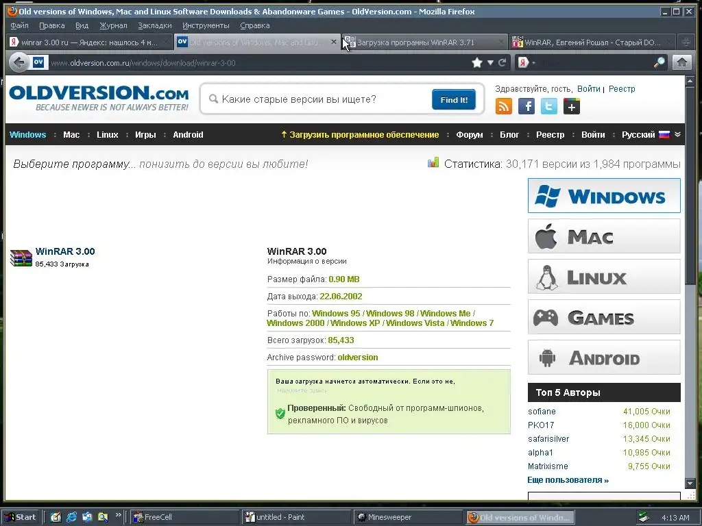The image size is (702, 526).
Task: Click the OldVersion.com logo
Action: pos(99,99)
